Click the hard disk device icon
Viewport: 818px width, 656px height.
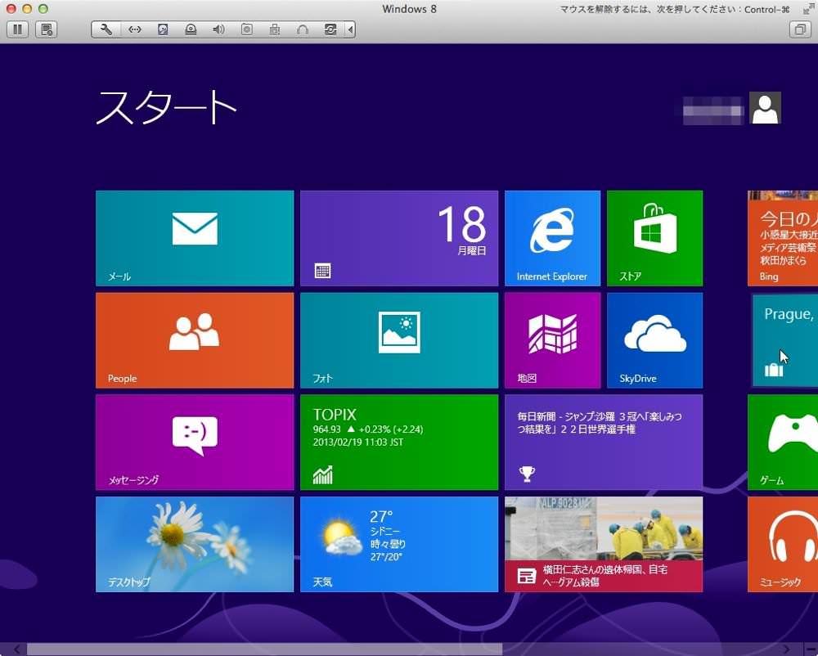163,29
